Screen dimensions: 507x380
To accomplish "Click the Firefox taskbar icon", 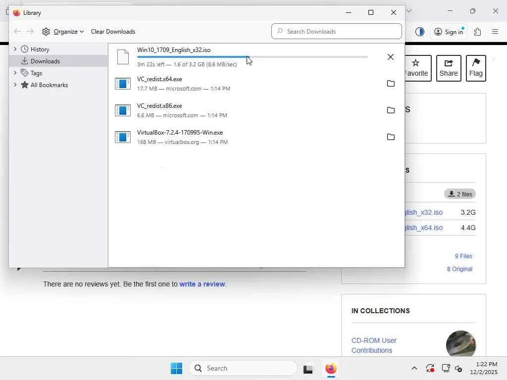I will (x=331, y=368).
